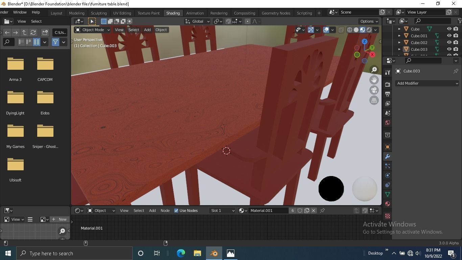Toggle the camera view icon

[374, 90]
